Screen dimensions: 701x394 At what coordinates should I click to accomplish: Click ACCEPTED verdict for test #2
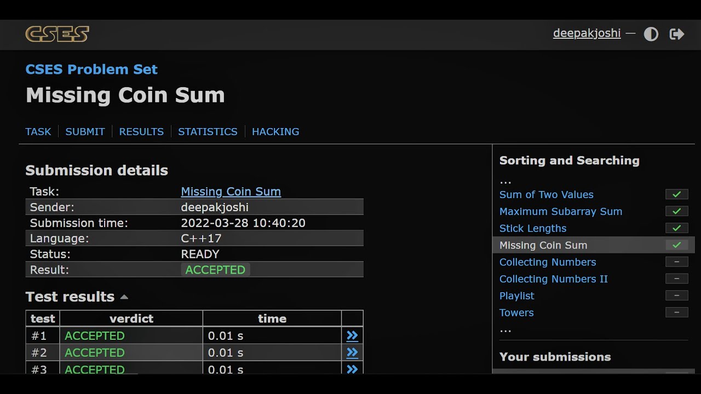pos(95,353)
